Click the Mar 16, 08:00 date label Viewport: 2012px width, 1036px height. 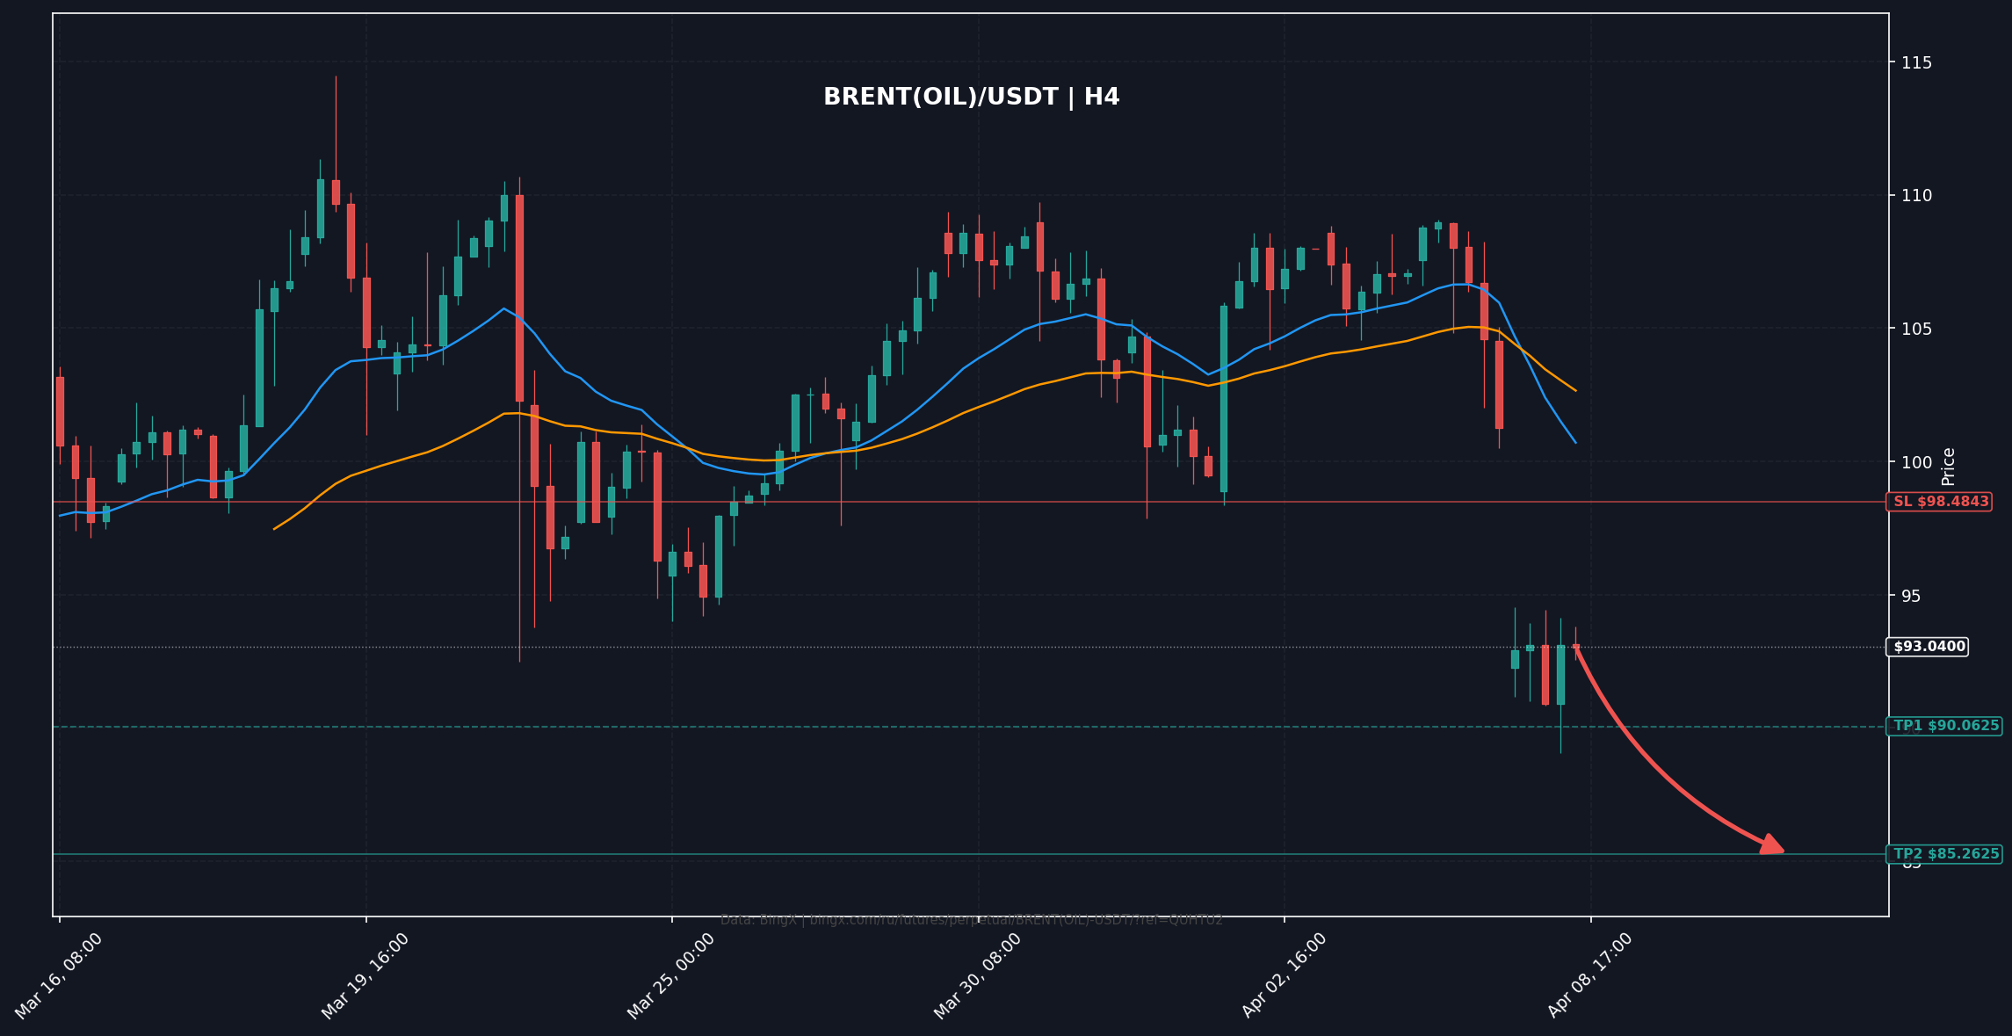[60, 975]
